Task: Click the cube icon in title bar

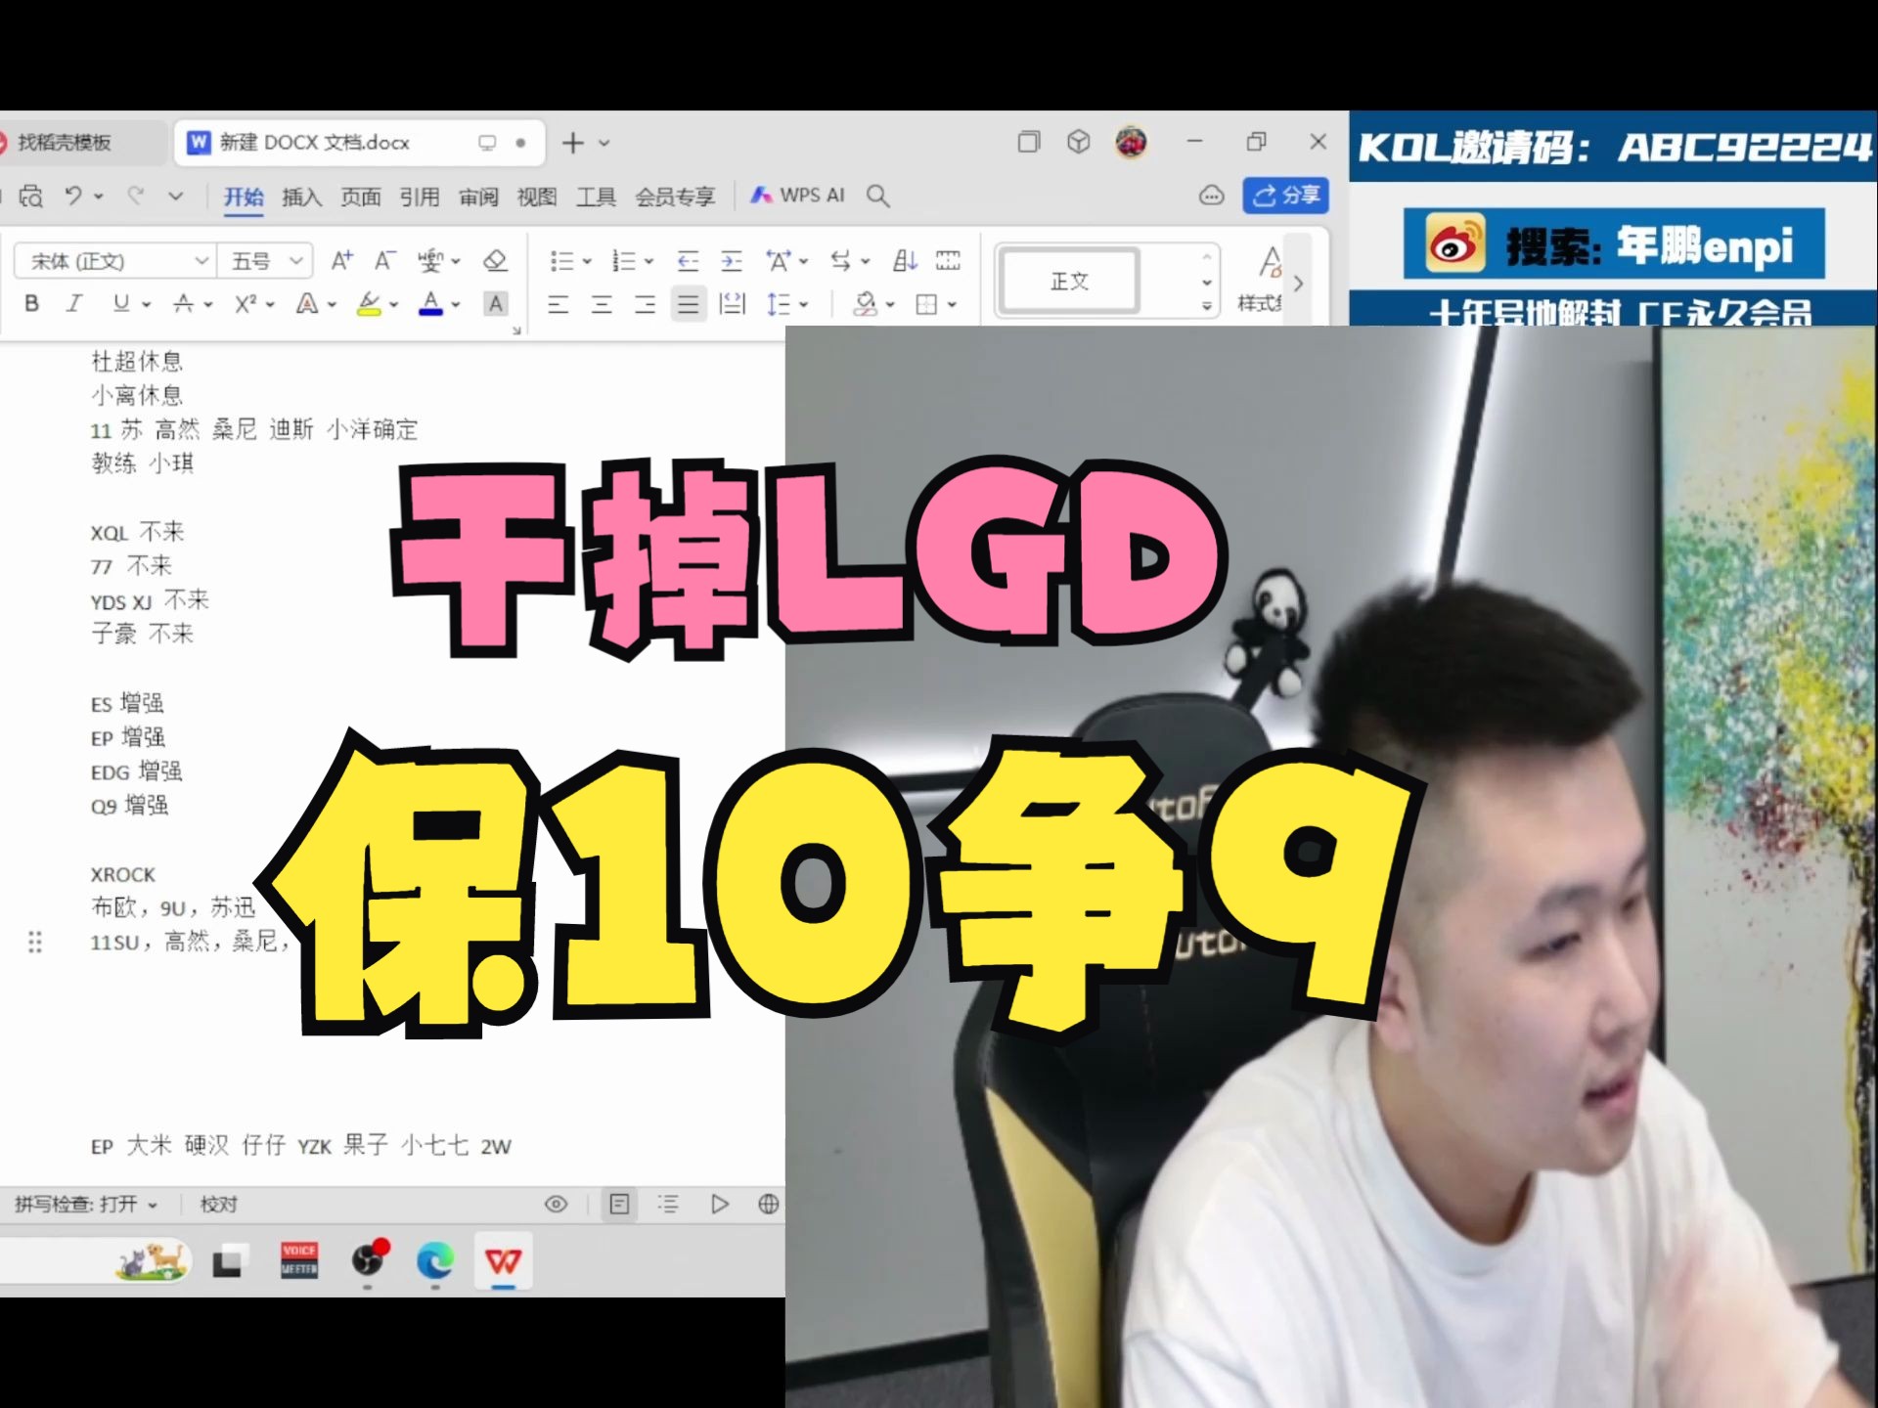Action: [1078, 142]
